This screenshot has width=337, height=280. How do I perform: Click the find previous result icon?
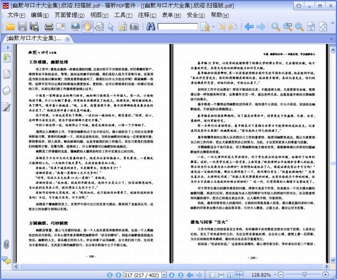[x=221, y=26]
